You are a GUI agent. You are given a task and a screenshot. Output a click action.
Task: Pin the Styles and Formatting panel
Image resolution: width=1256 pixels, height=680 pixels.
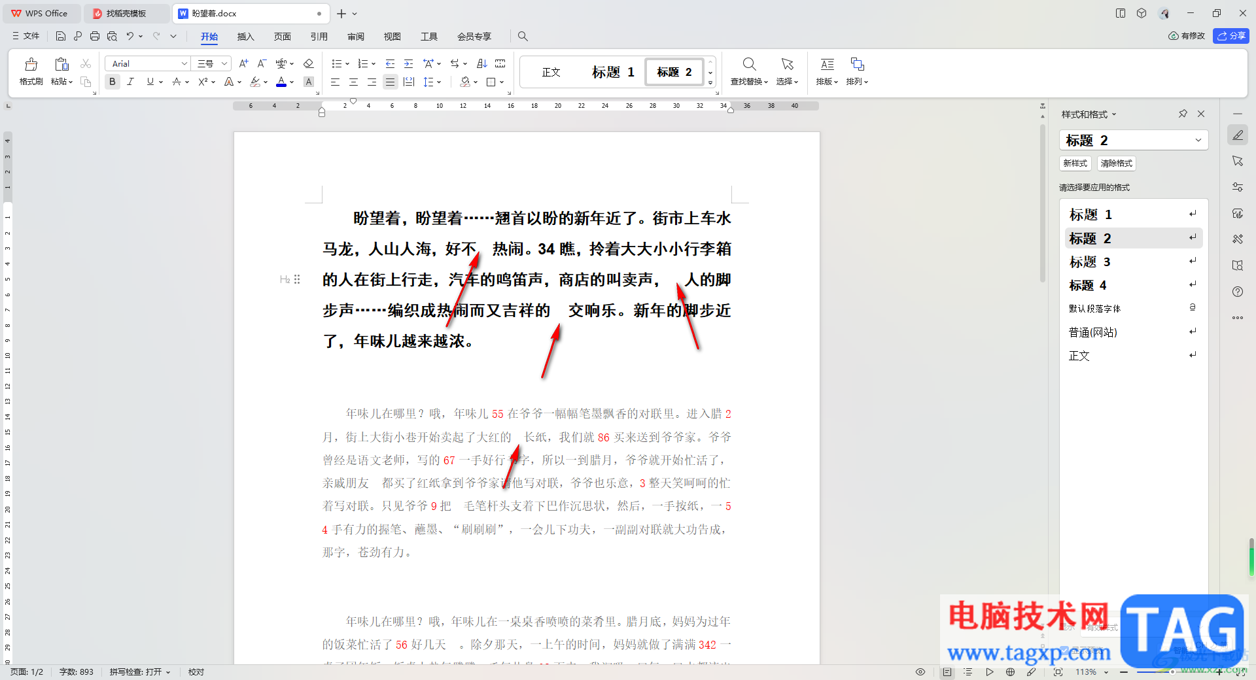pos(1183,114)
